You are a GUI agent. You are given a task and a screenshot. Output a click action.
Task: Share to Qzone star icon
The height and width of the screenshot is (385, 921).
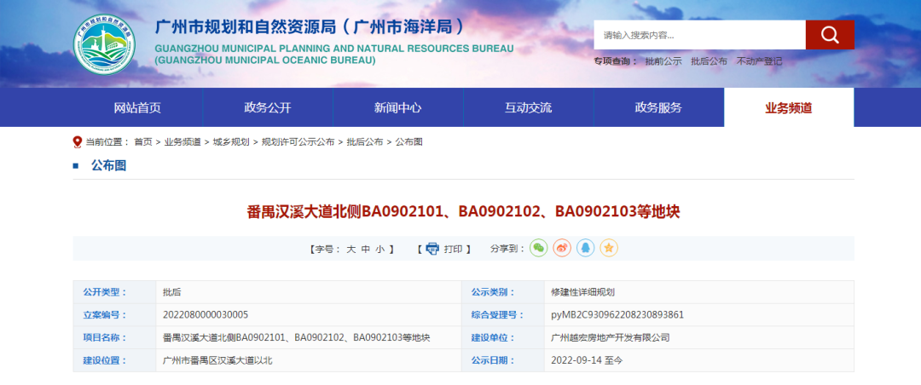(x=608, y=248)
